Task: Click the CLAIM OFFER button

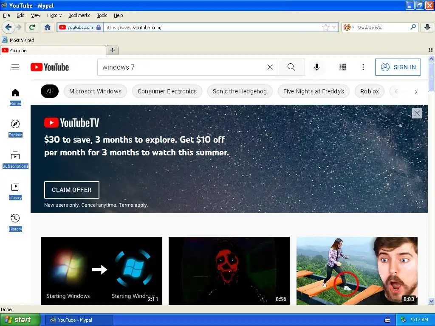Action: click(71, 190)
